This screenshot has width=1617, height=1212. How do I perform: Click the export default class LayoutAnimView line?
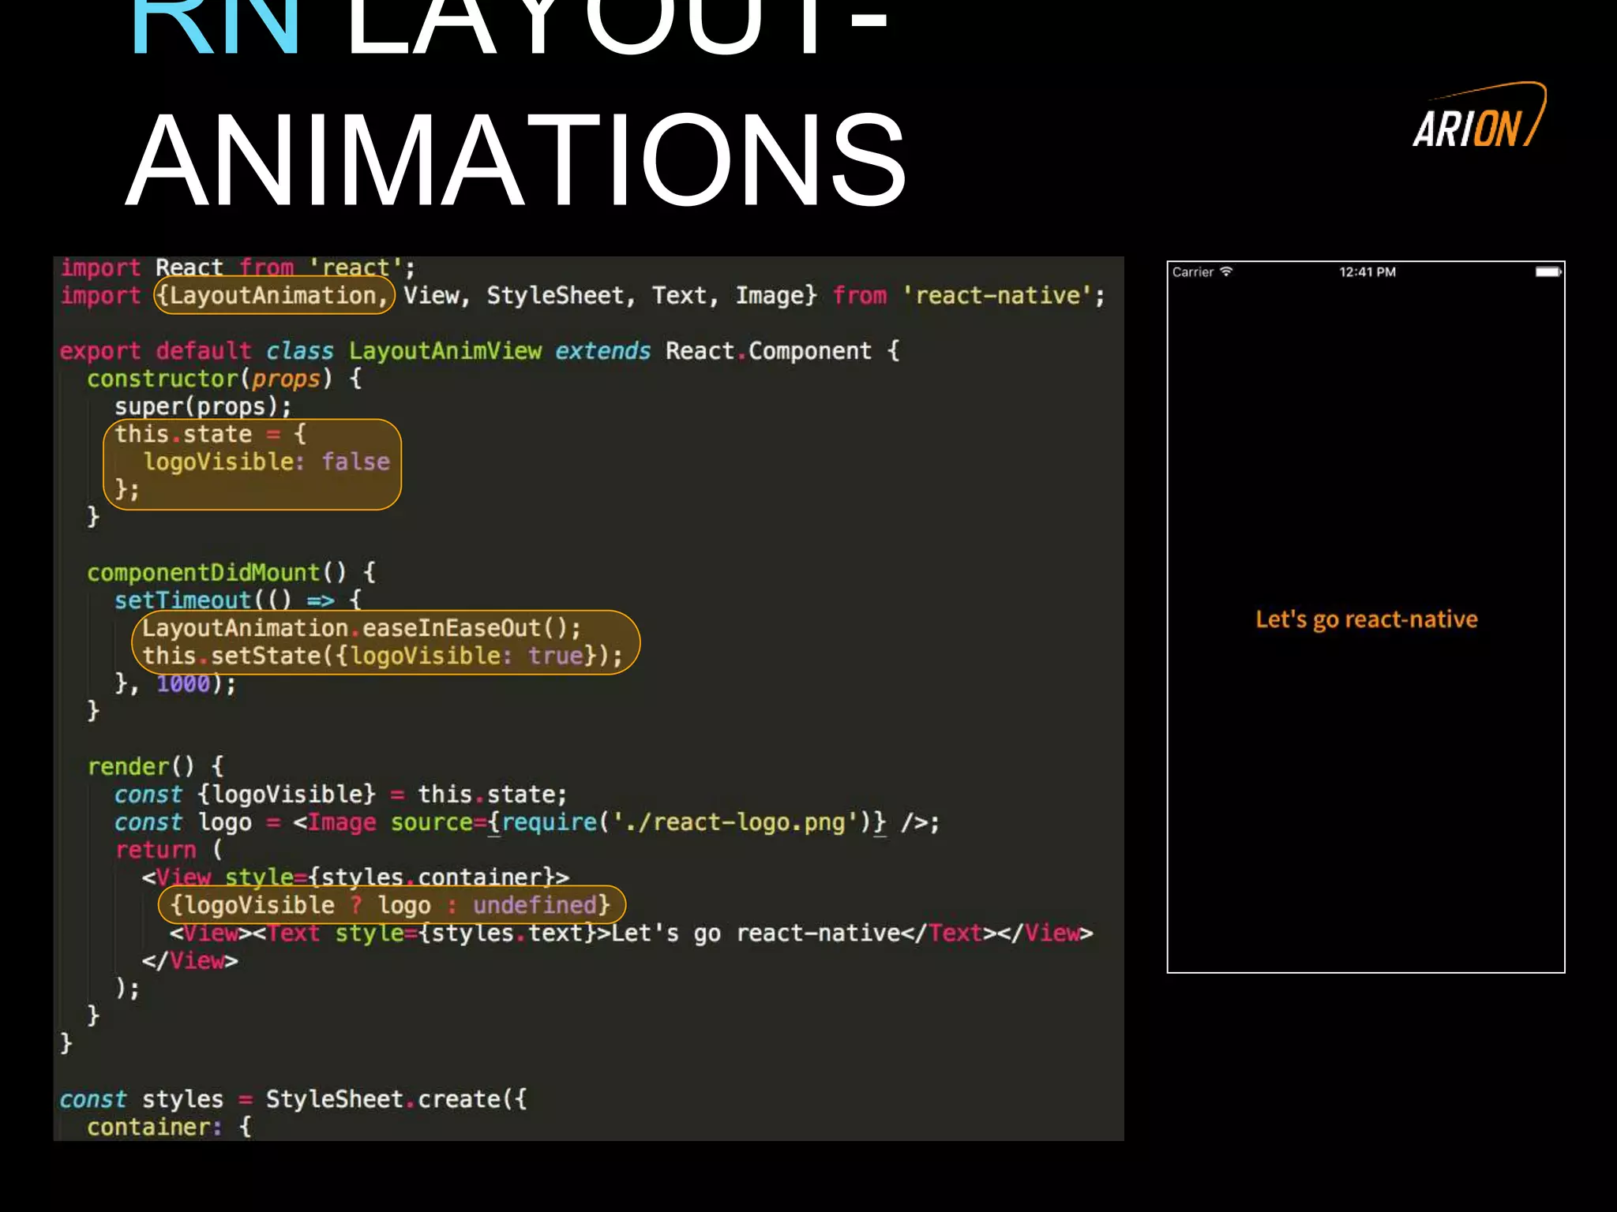(x=480, y=350)
